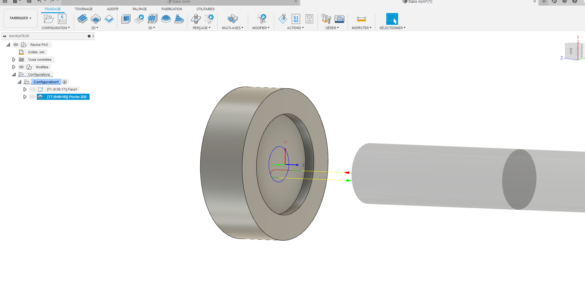Image resolution: width=585 pixels, height=289 pixels.
Task: Click the New Setup folder icon in Configuration
Action: [49, 19]
